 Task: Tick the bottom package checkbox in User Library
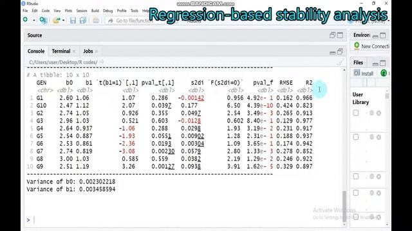[x=356, y=217]
